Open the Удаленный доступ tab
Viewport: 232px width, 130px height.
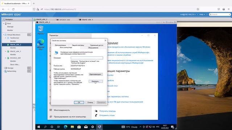point(97,45)
